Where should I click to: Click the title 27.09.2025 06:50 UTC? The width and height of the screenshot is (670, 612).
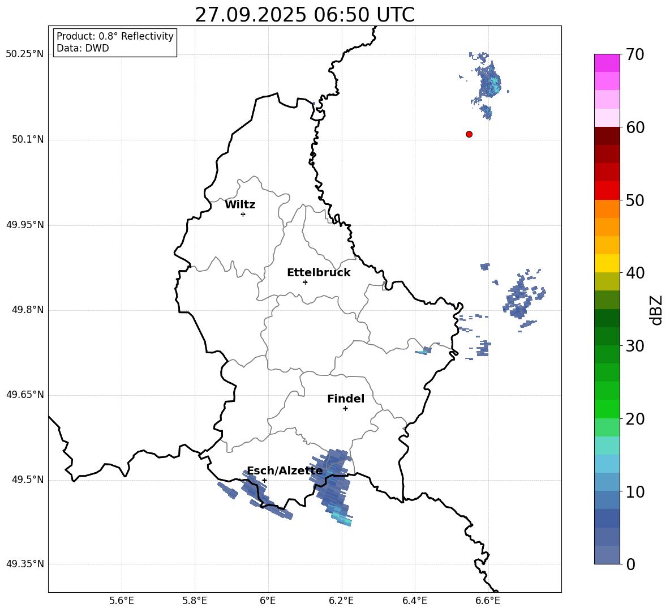pos(304,15)
